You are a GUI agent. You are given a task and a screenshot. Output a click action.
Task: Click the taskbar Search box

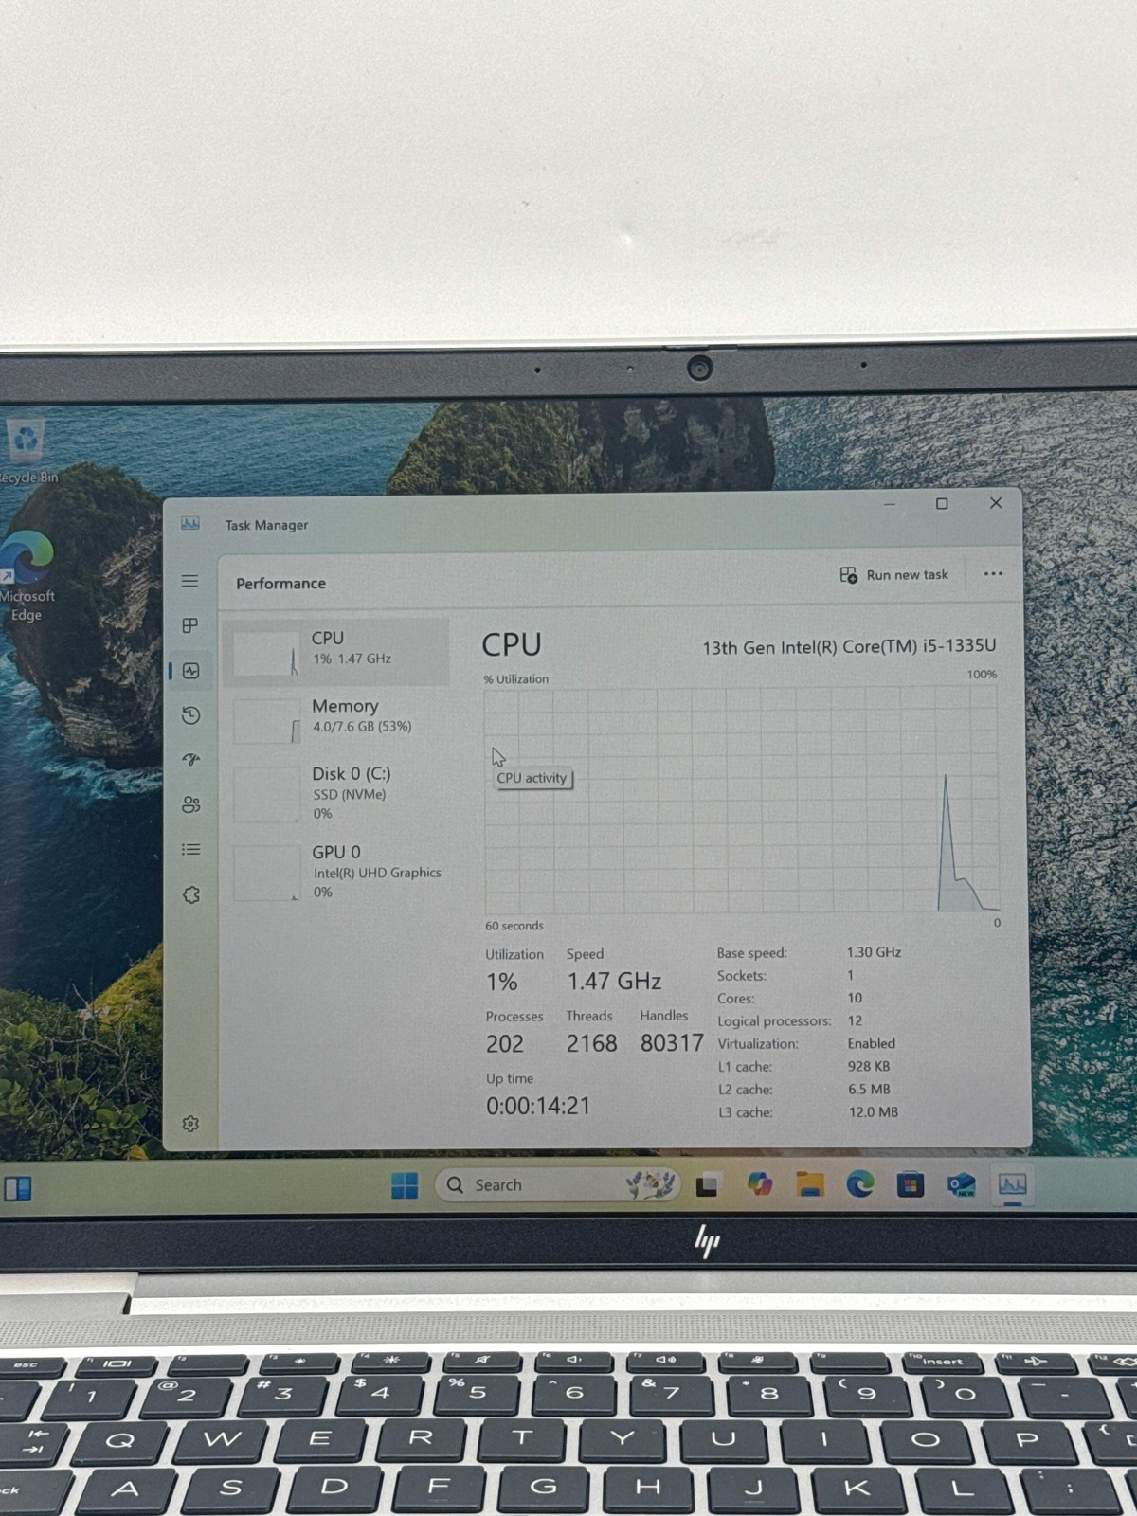[557, 1185]
